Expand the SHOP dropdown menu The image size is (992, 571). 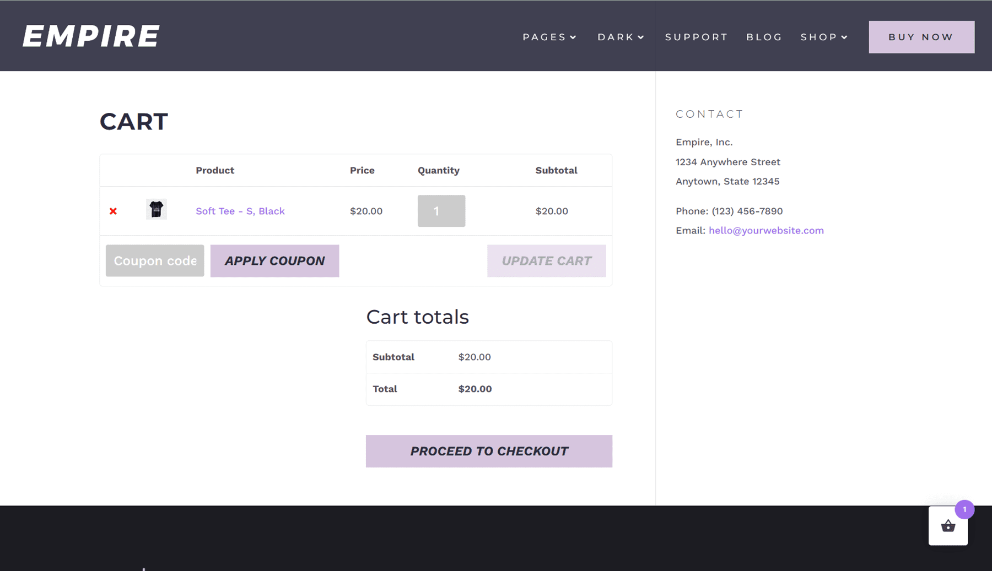click(823, 37)
